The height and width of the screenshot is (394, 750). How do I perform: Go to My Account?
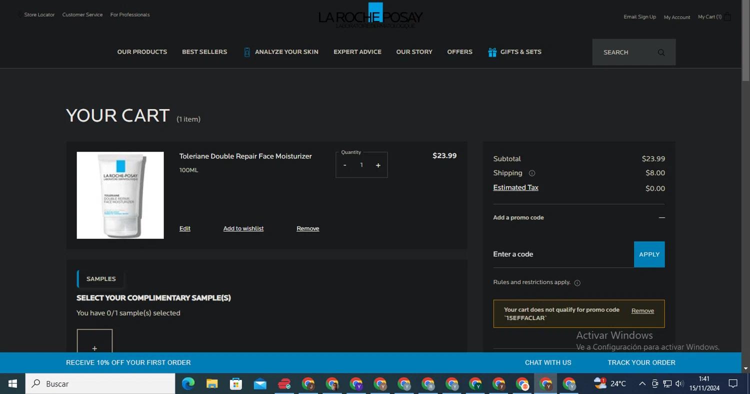(x=677, y=17)
